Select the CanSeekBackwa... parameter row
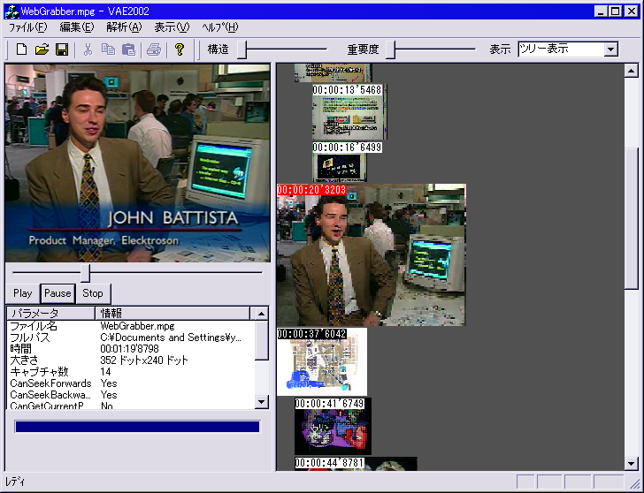This screenshot has width=644, height=493. coord(131,395)
